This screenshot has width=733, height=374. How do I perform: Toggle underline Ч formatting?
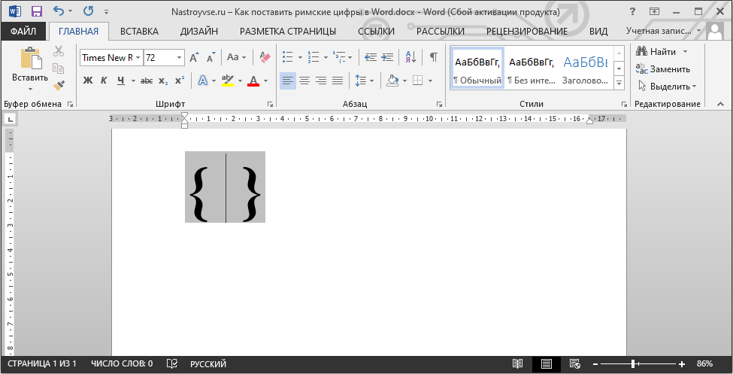(x=121, y=81)
